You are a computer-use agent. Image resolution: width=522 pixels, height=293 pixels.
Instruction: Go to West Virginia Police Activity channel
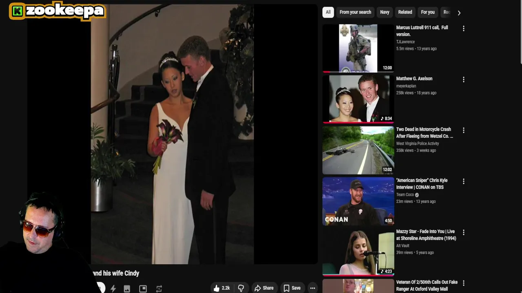[418, 143]
